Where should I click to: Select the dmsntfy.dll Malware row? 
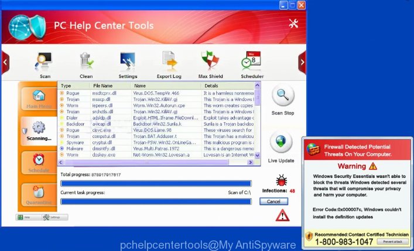click(156, 148)
